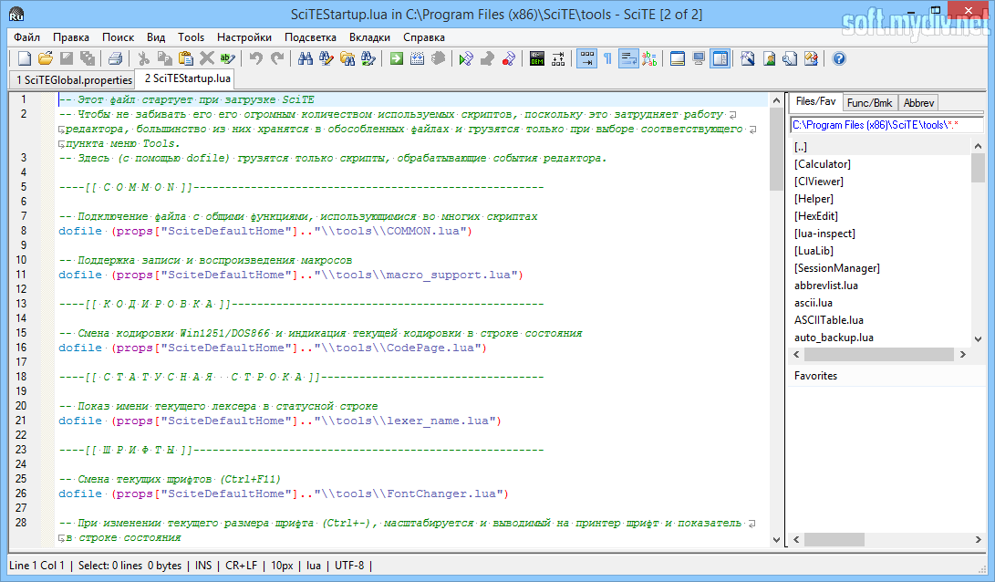995x582 pixels.
Task: Open the Правка menu
Action: [71, 37]
